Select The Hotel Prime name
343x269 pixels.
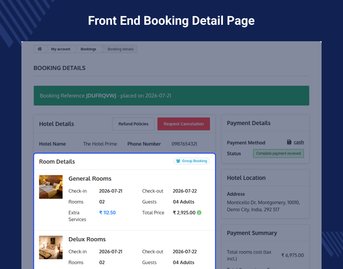click(x=100, y=144)
